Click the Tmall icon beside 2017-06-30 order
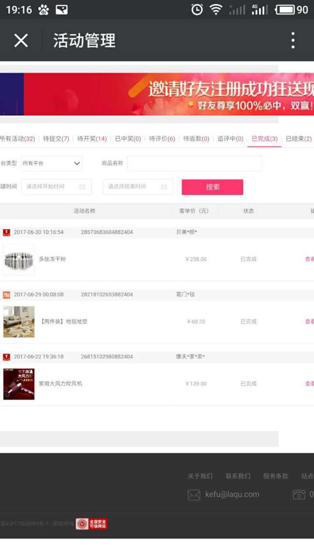The width and height of the screenshot is (314, 560). (6, 233)
